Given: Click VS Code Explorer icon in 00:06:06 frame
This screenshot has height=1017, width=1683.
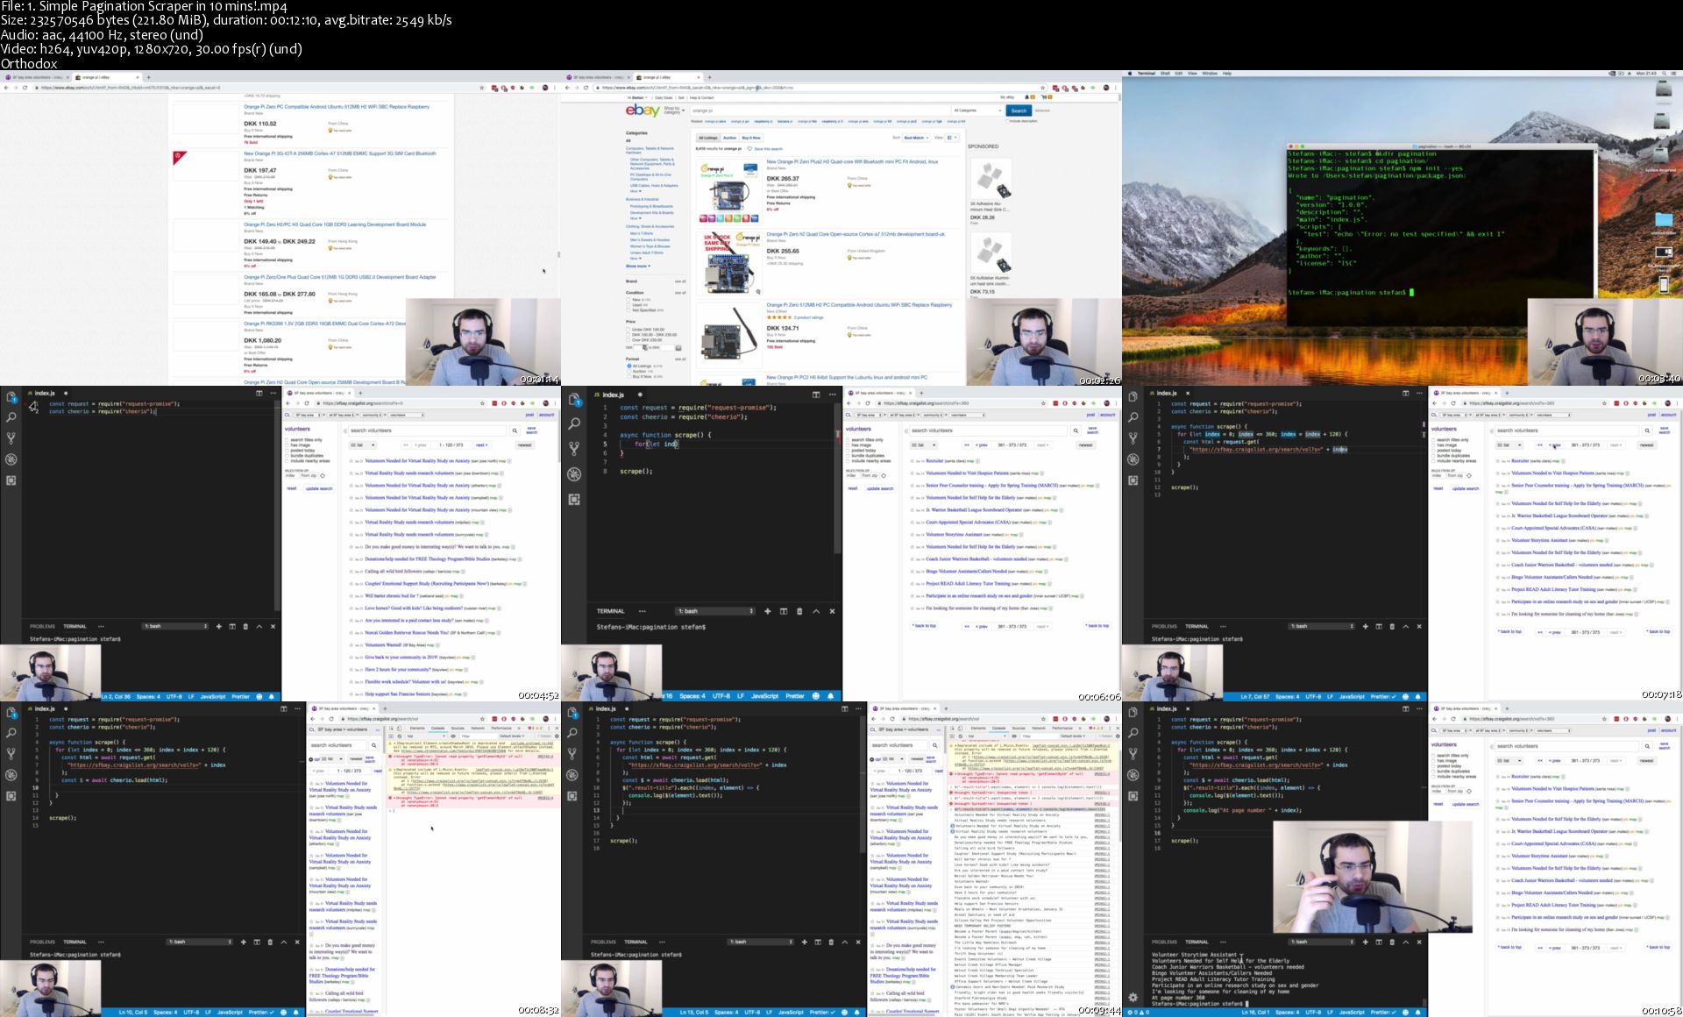Looking at the screenshot, I should tap(573, 400).
